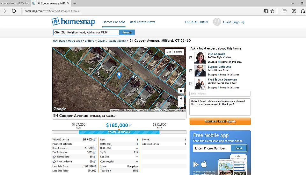This screenshot has width=306, height=175.
Task: Click the Homesnap logo
Action: 73,22
